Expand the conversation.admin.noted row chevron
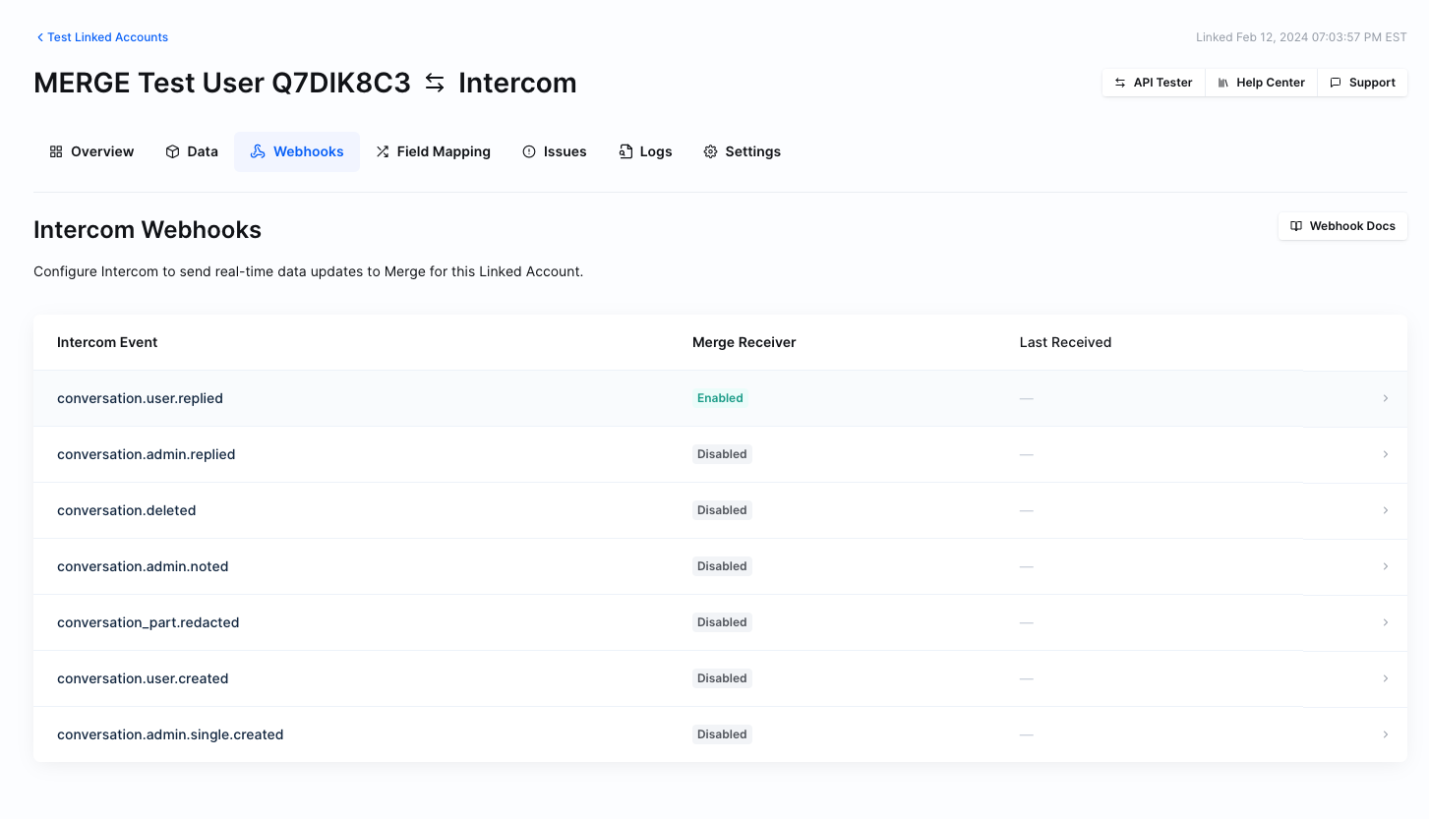 (1385, 566)
